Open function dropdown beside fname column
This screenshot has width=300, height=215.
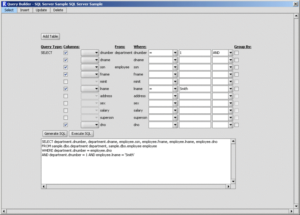tap(90, 74)
